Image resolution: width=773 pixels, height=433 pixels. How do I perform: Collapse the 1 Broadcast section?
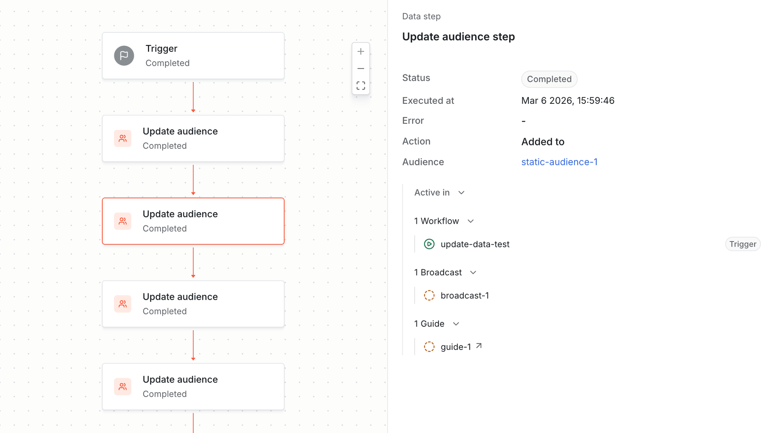coord(474,272)
